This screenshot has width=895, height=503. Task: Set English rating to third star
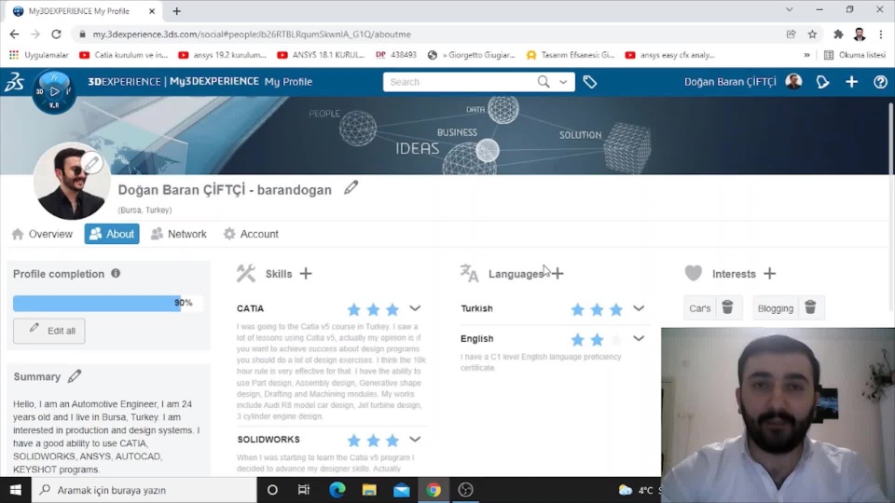(x=616, y=340)
